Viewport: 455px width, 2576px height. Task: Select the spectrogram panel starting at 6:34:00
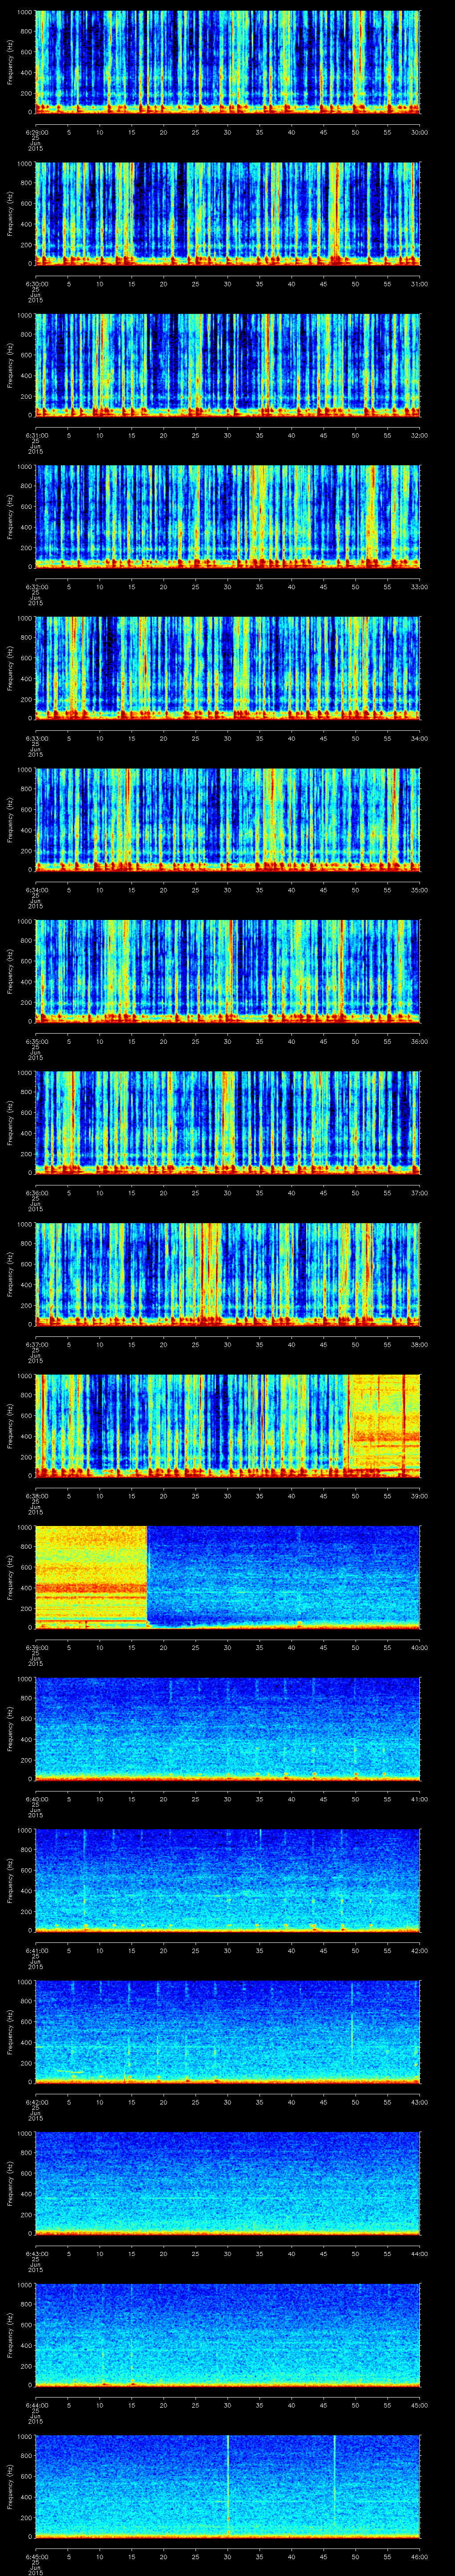pos(228,819)
